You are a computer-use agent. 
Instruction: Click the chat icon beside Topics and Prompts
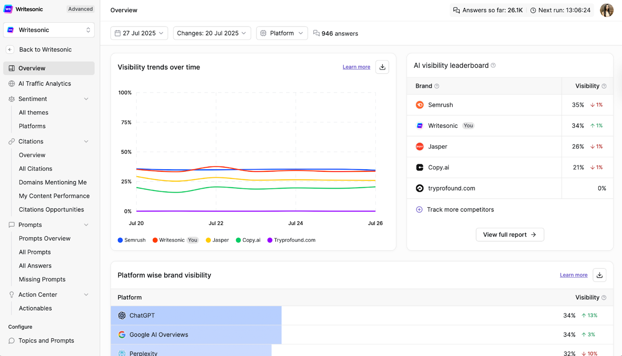(12, 341)
